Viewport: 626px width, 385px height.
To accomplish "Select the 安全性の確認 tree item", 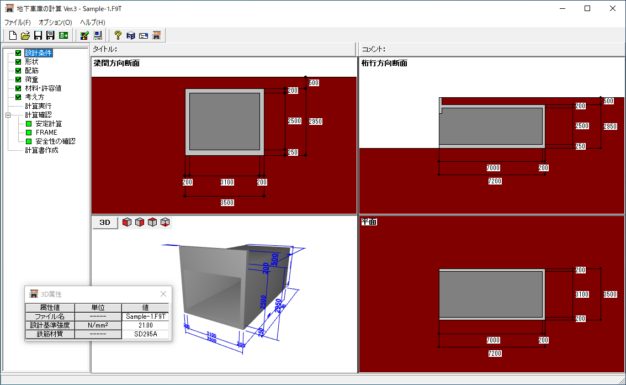I will click(56, 141).
